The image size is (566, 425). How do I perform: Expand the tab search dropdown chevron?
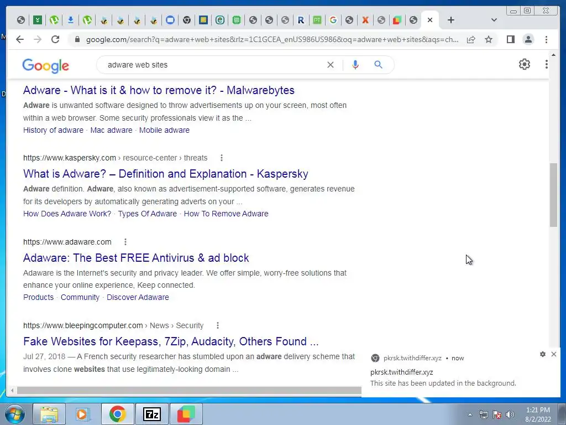[494, 20]
